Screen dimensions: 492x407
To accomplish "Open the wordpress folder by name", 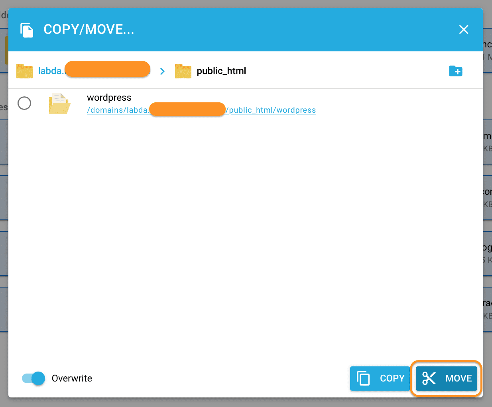I will (109, 98).
